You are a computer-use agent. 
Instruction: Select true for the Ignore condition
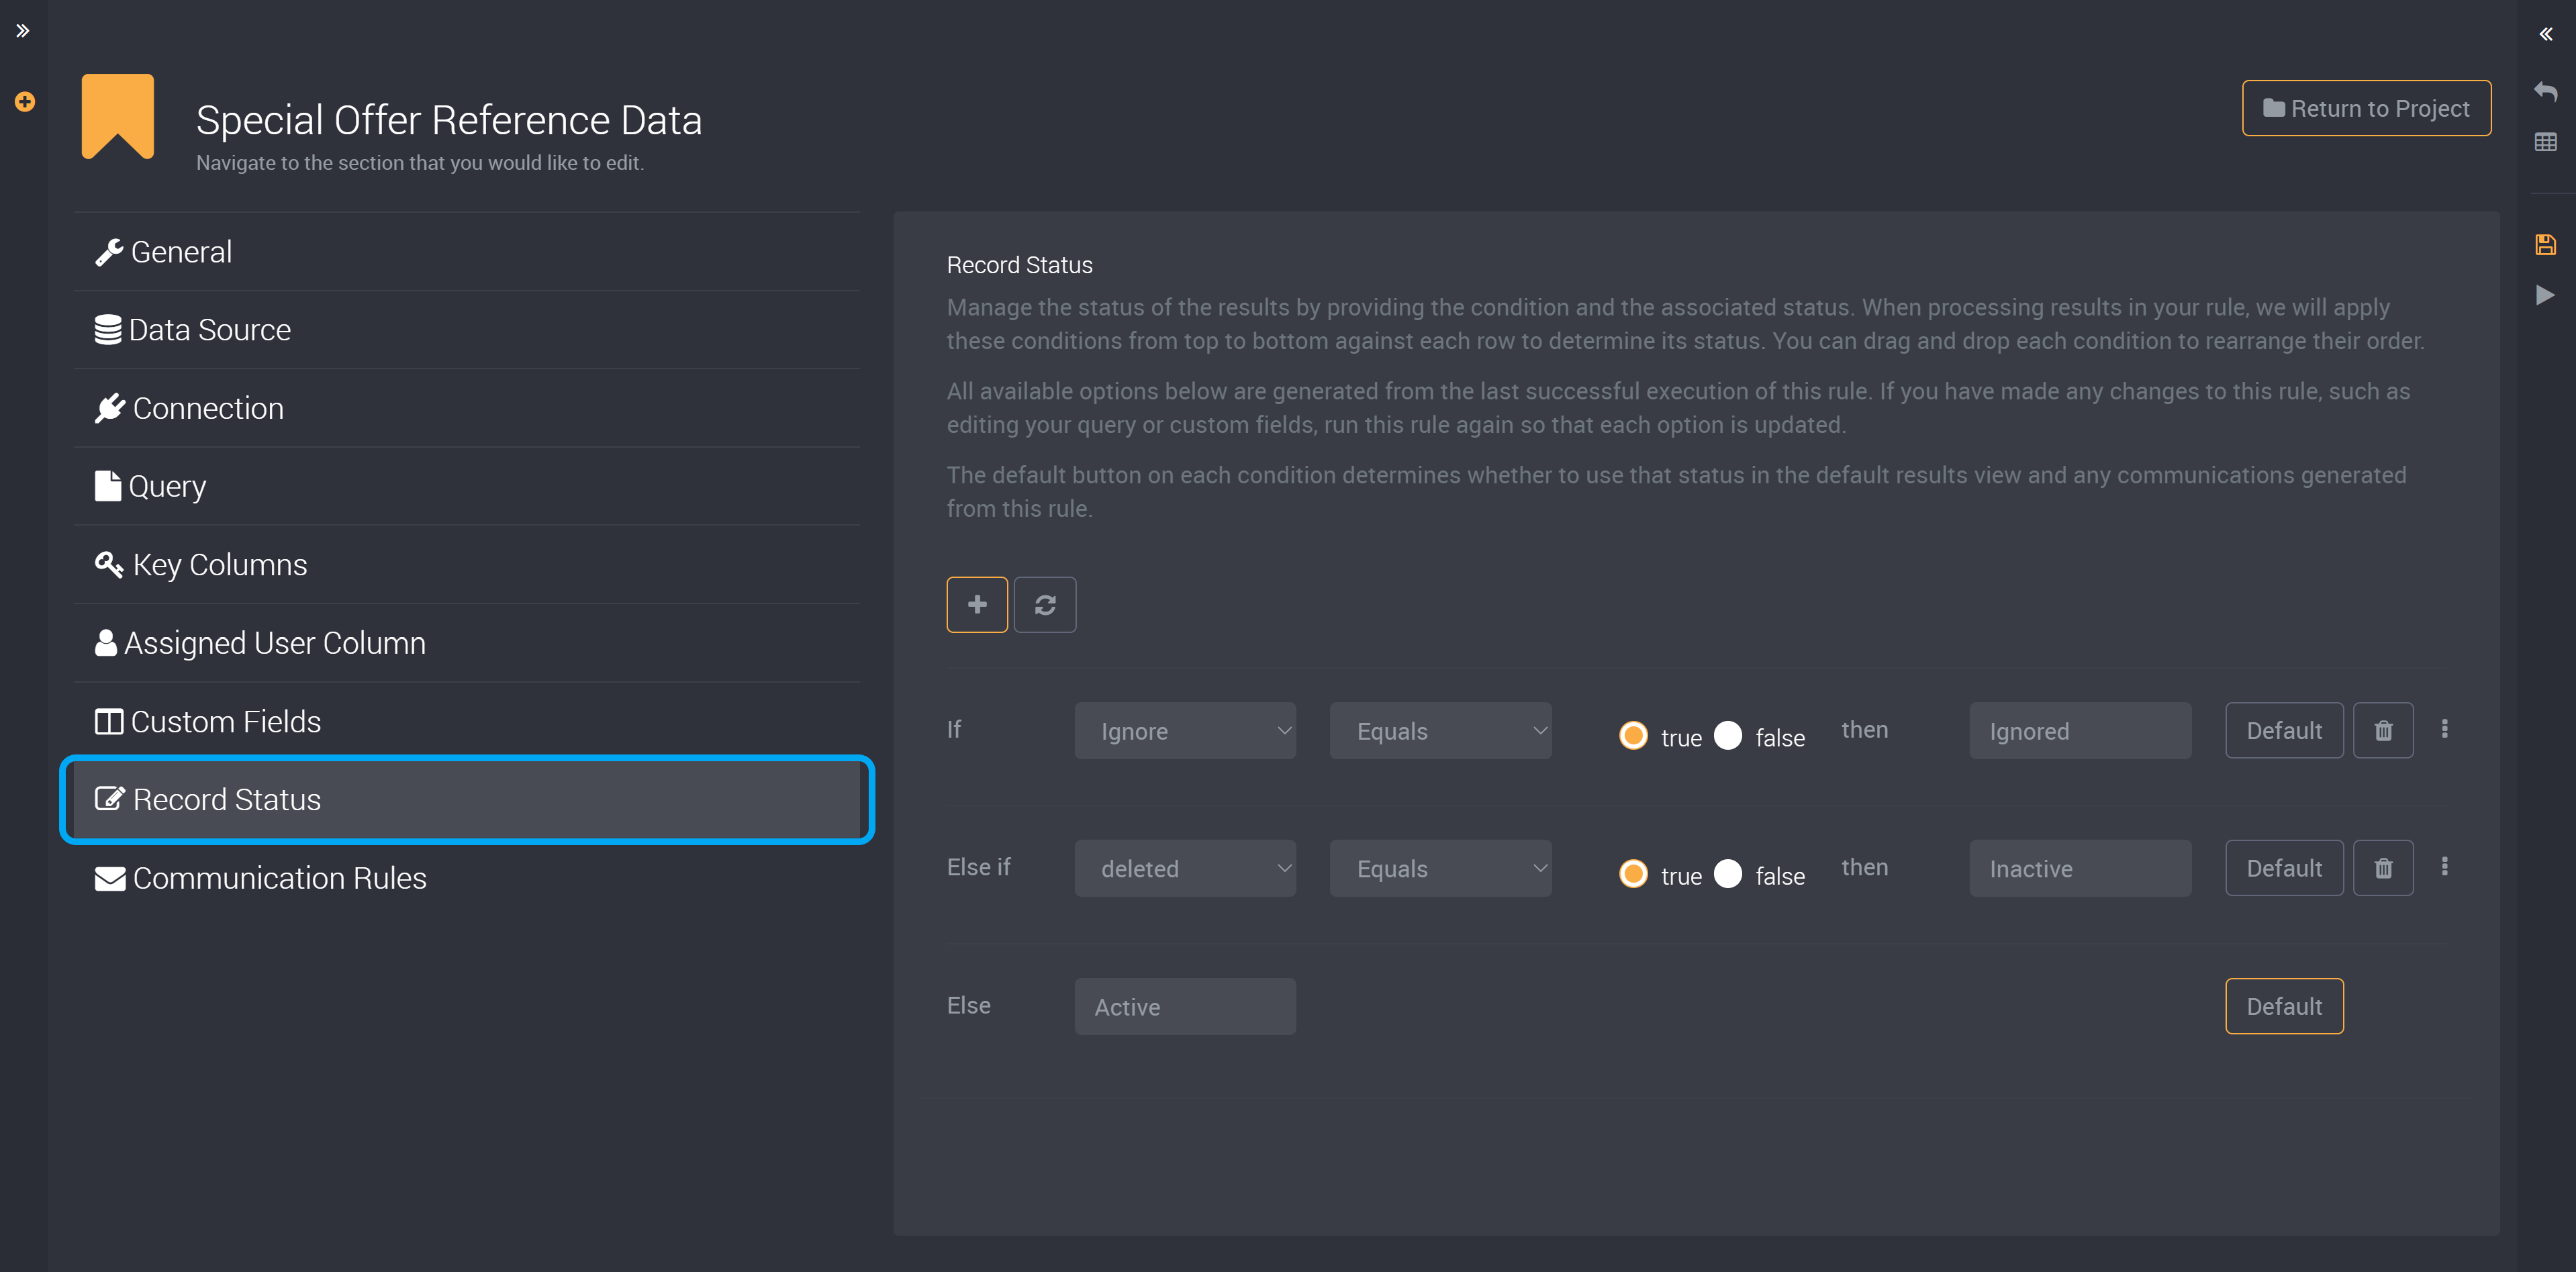coord(1633,735)
